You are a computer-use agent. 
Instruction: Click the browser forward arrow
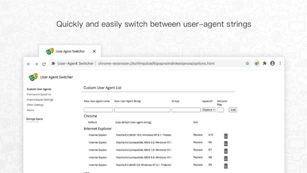pos(36,64)
